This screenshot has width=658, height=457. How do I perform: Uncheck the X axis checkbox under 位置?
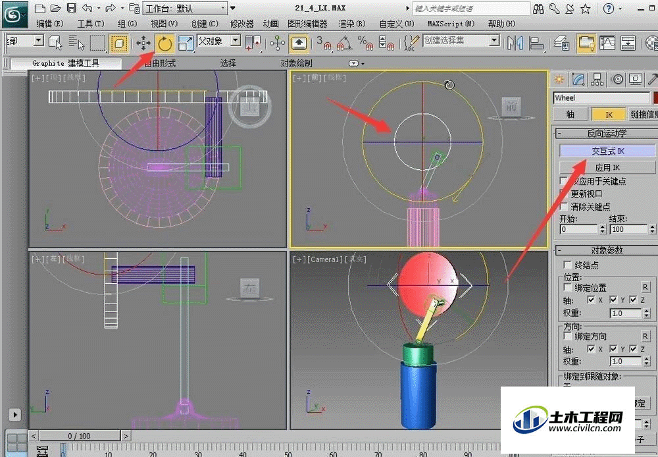click(591, 300)
